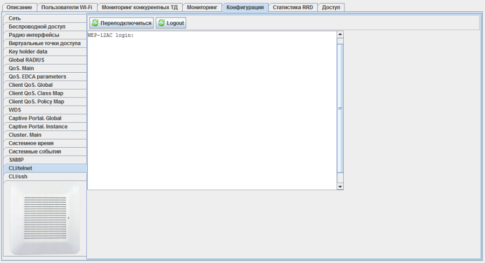The image size is (485, 263).
Task: Go to the Доступ tab
Action: pos(331,7)
